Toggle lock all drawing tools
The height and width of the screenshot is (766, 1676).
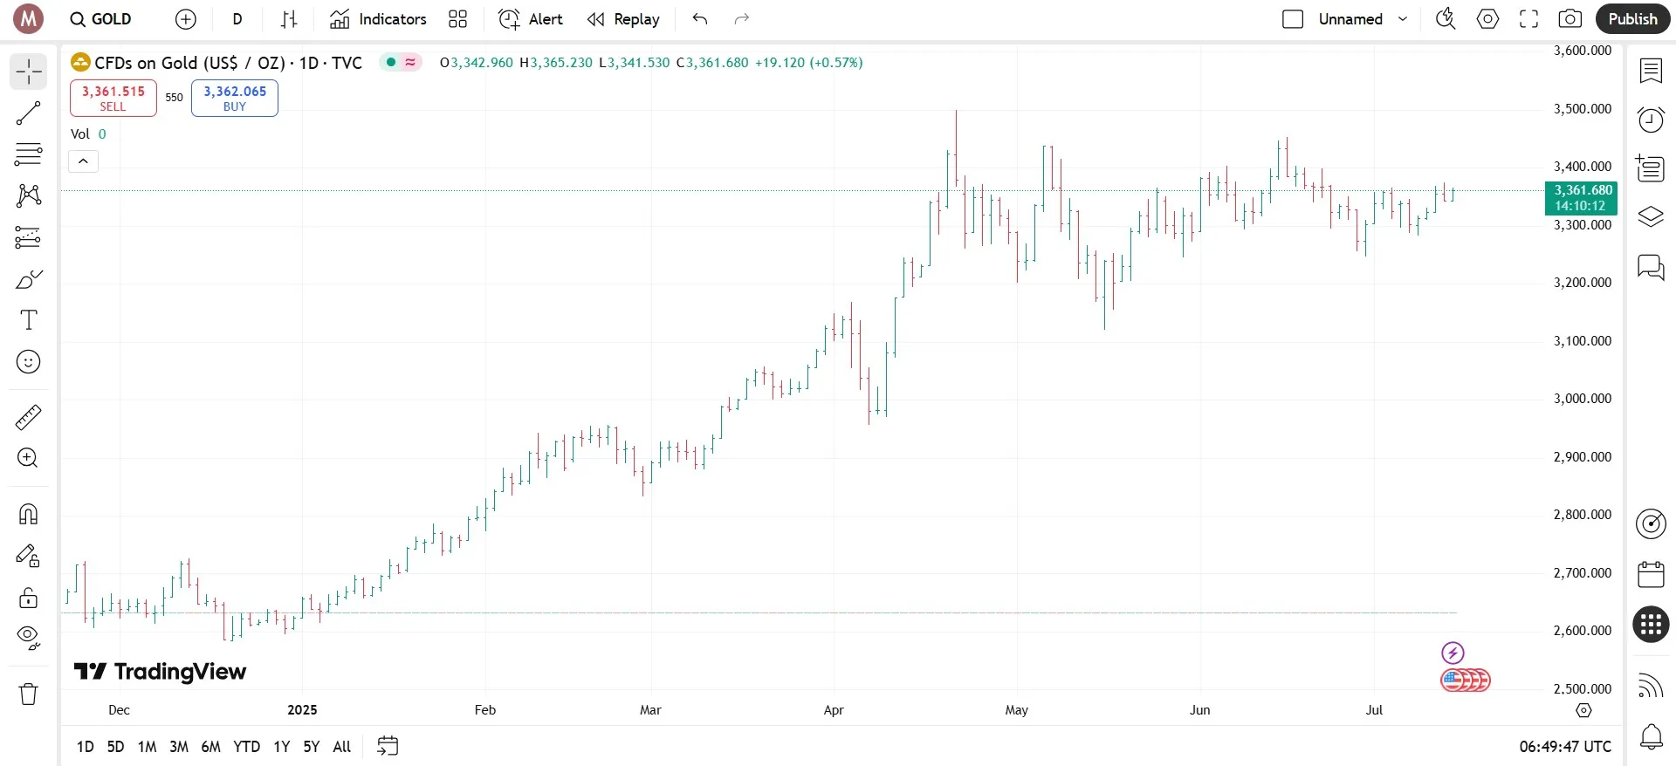pyautogui.click(x=29, y=598)
